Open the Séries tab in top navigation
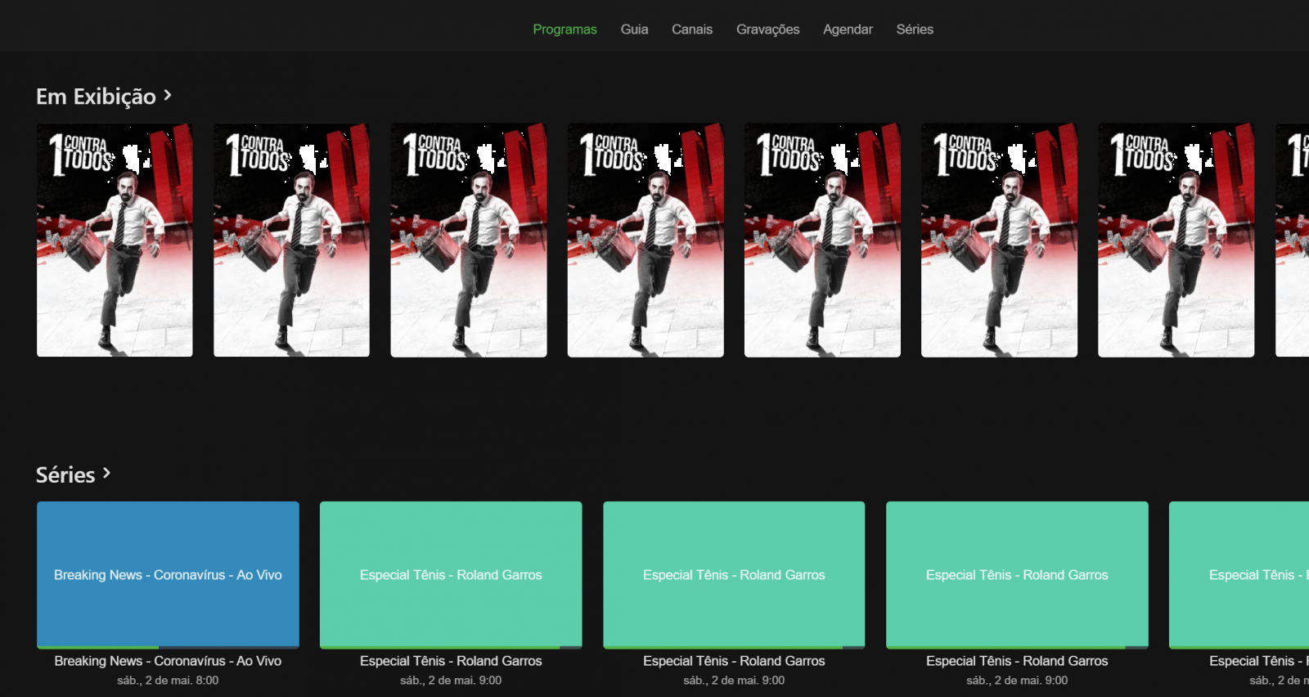The image size is (1309, 697). click(x=915, y=29)
